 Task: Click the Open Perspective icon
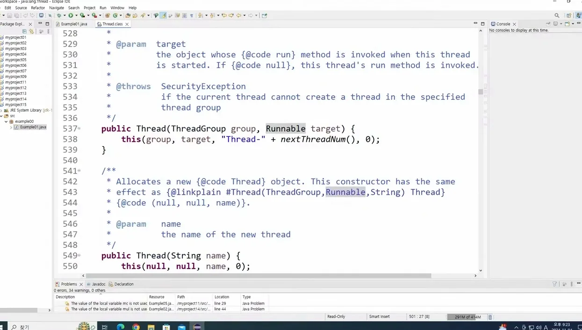coord(569,15)
